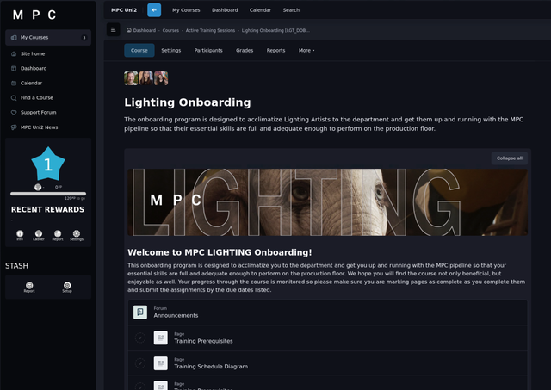Click the Welcome to MPC LIGHTING Onboarding heading
This screenshot has width=551, height=390.
coord(220,252)
